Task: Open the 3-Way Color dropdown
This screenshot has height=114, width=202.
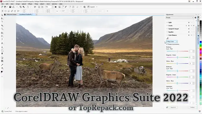Action: point(172,41)
